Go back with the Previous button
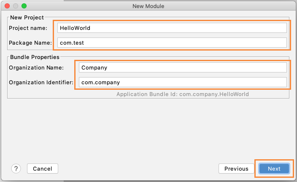This screenshot has height=182, width=297. (x=236, y=169)
